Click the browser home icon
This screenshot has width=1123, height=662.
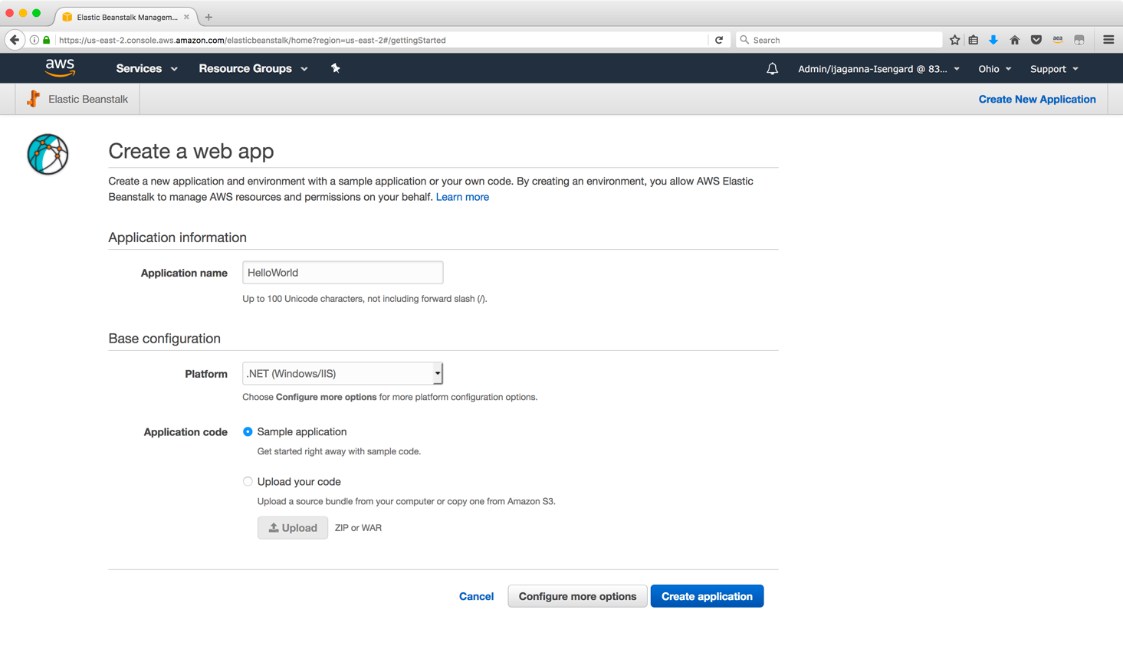coord(1014,40)
